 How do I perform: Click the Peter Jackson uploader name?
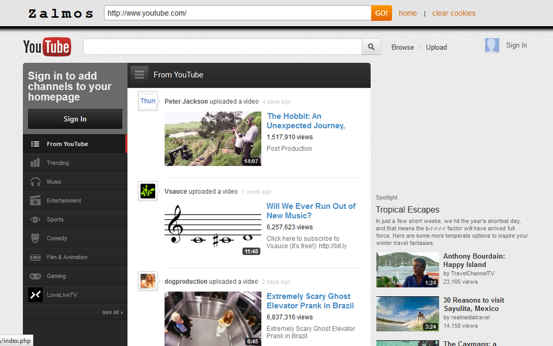click(x=186, y=101)
